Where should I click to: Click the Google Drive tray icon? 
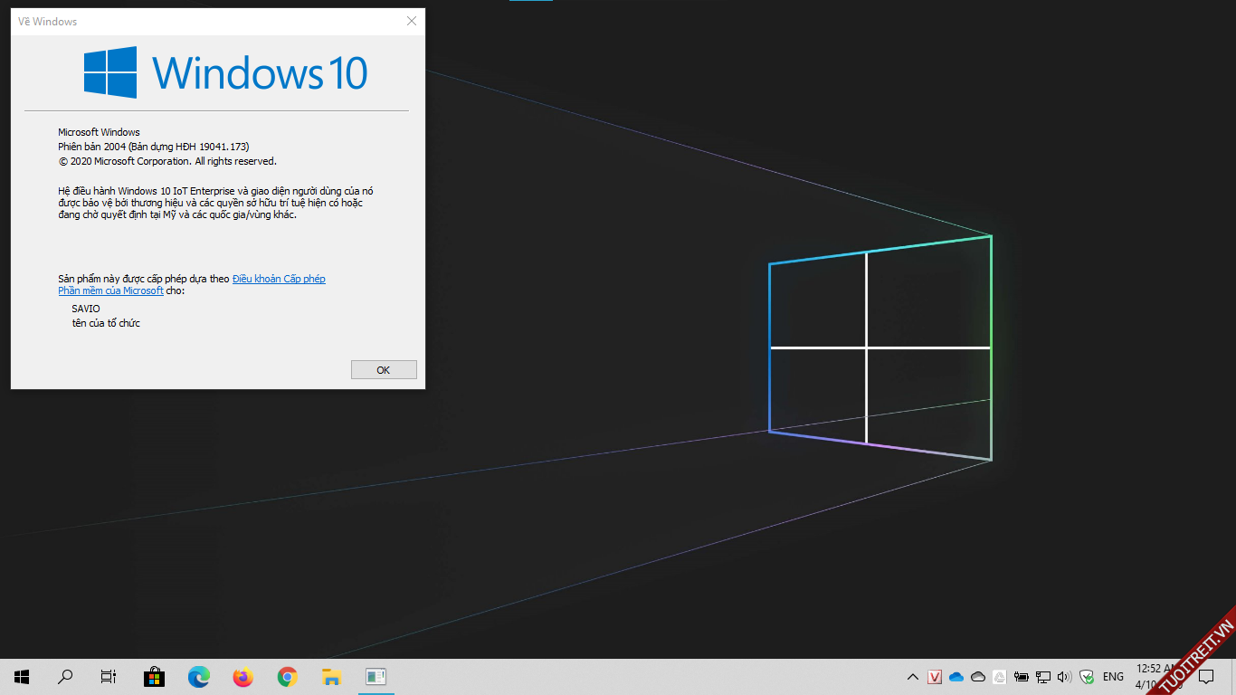[1000, 677]
